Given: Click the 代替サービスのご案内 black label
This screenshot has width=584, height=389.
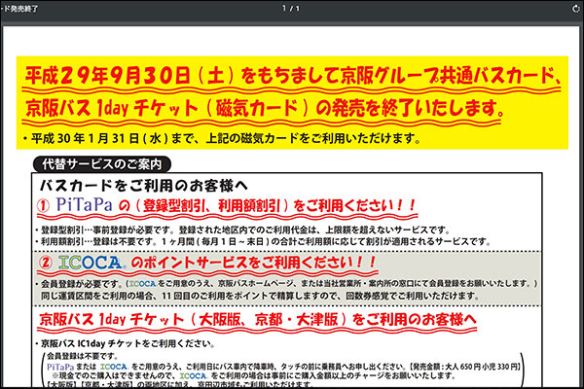Looking at the screenshot, I should point(102,164).
